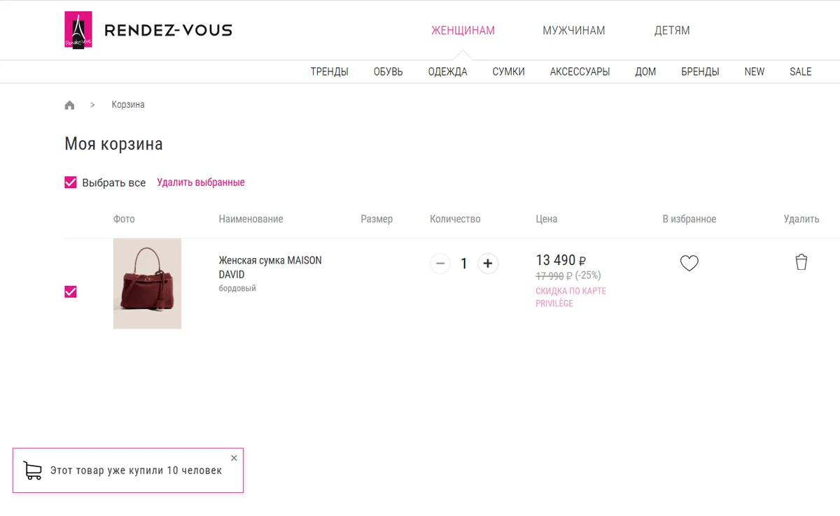Delete the item using the trash icon
The width and height of the screenshot is (840, 516).
pos(801,262)
